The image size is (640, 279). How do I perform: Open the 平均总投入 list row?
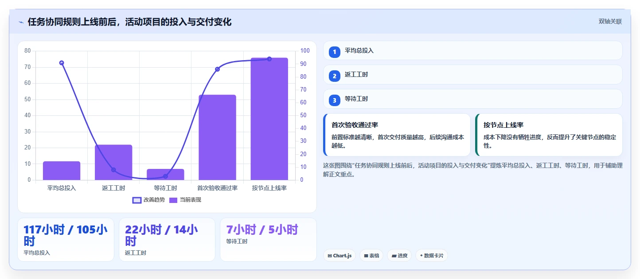(473, 50)
